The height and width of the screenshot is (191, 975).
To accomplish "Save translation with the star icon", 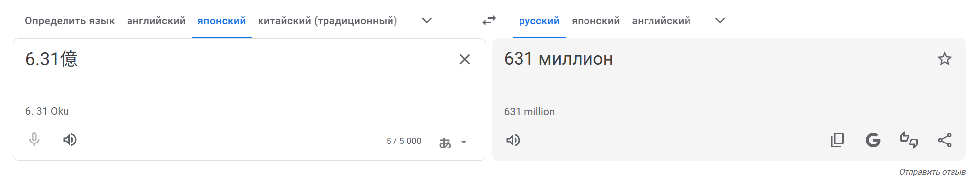I will tap(945, 59).
